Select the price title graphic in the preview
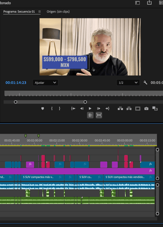This screenshot has height=227, width=163. coord(65,62)
